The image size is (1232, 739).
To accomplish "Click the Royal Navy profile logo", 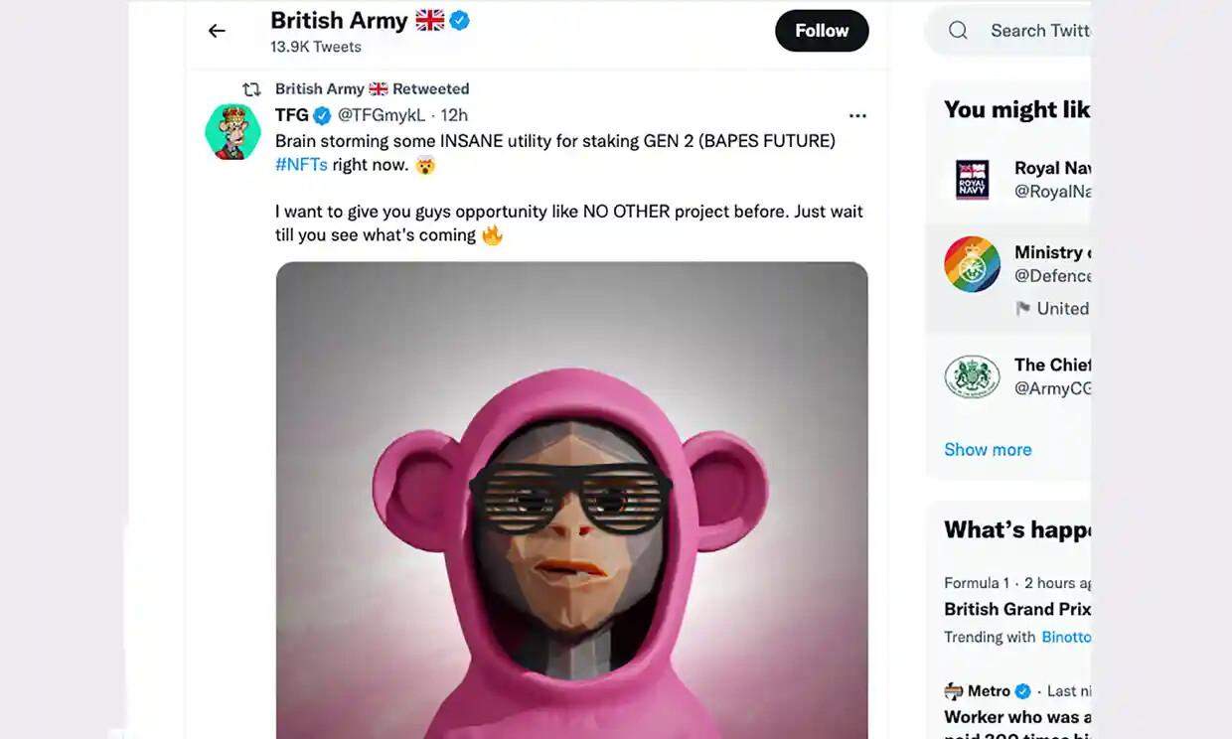I will coord(972,179).
